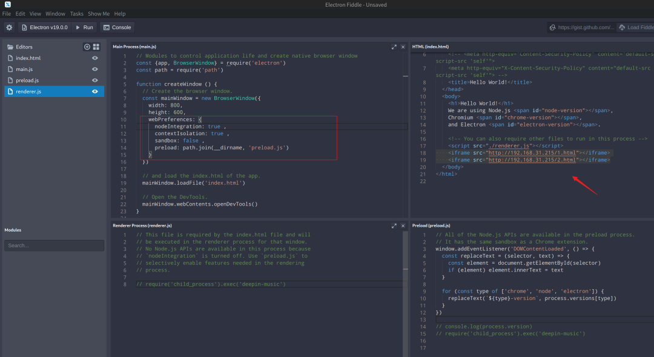
Task: Select renderer.js in the Editors list
Action: pos(54,92)
